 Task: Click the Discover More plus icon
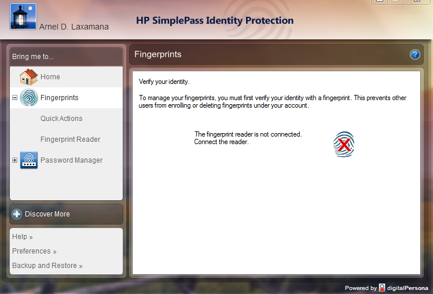(17, 214)
